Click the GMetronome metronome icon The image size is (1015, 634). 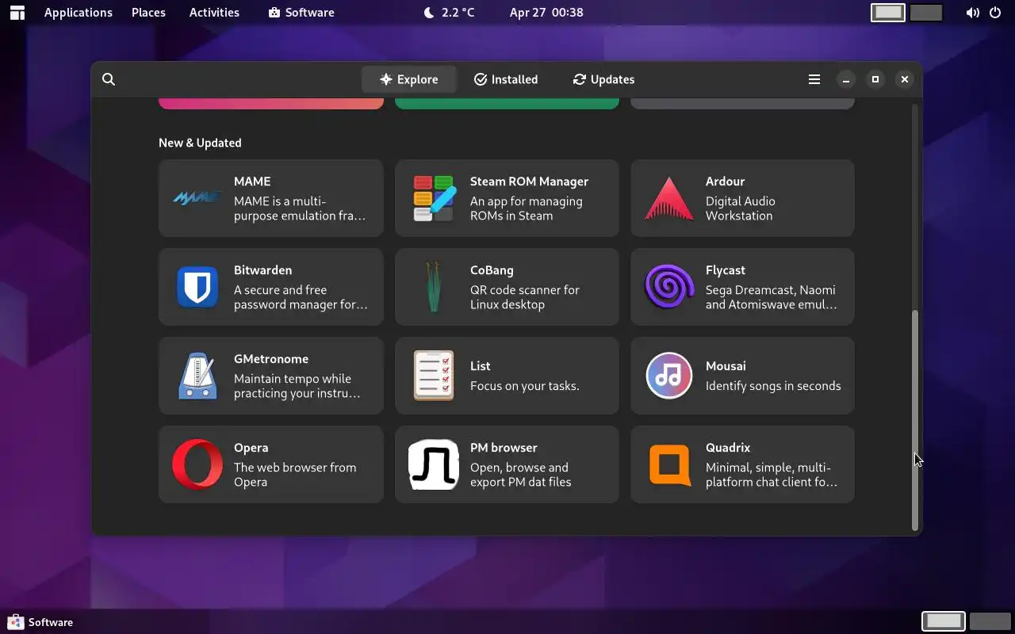(197, 376)
